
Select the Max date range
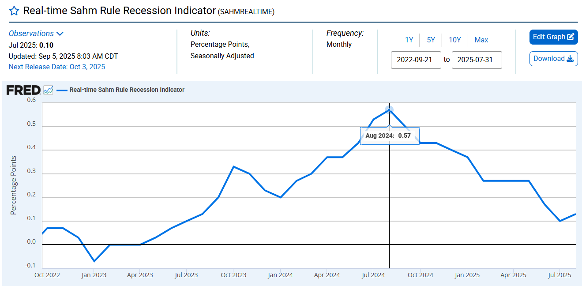pos(481,40)
